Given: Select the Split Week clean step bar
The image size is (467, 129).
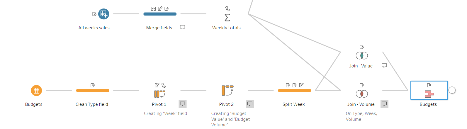Looking at the screenshot, I should pyautogui.click(x=294, y=91).
